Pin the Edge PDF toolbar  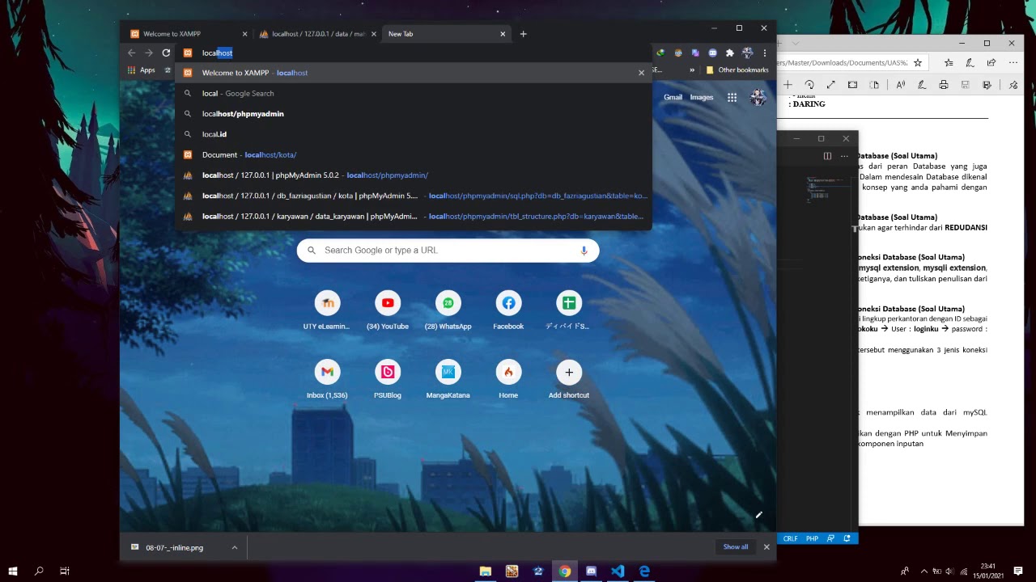pyautogui.click(x=1013, y=85)
